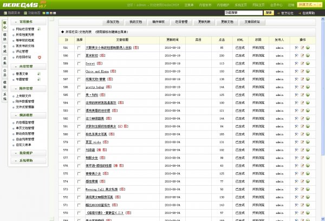Preview the document in row 589 via globe icon
The height and width of the screenshot is (221, 325).
(x=308, y=63)
